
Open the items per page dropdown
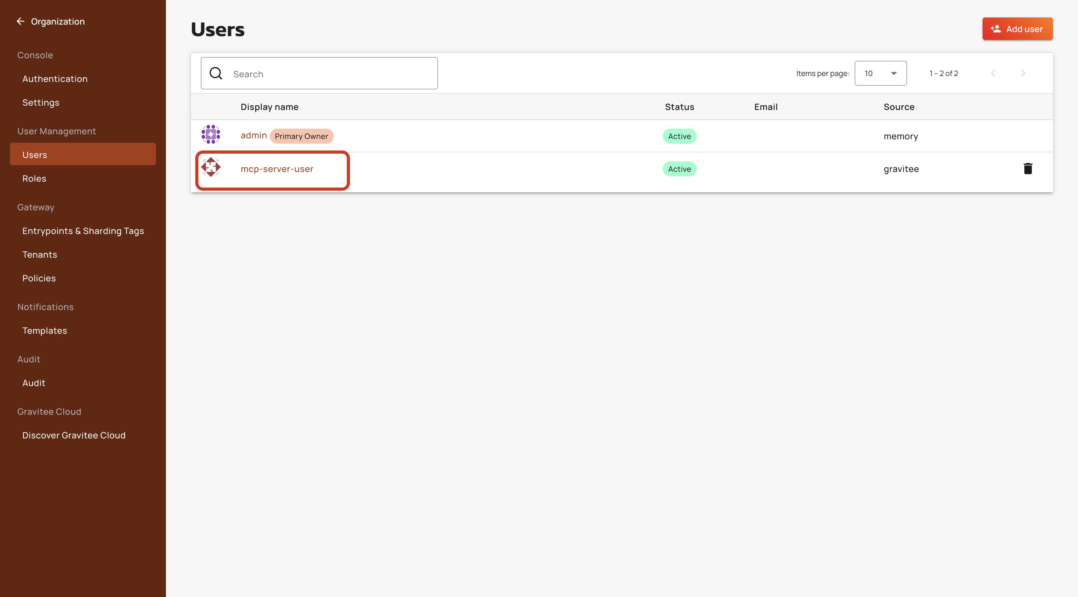coord(880,74)
